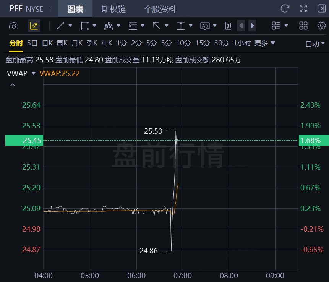
Task: Select the 年K timeframe
Action: (107, 43)
